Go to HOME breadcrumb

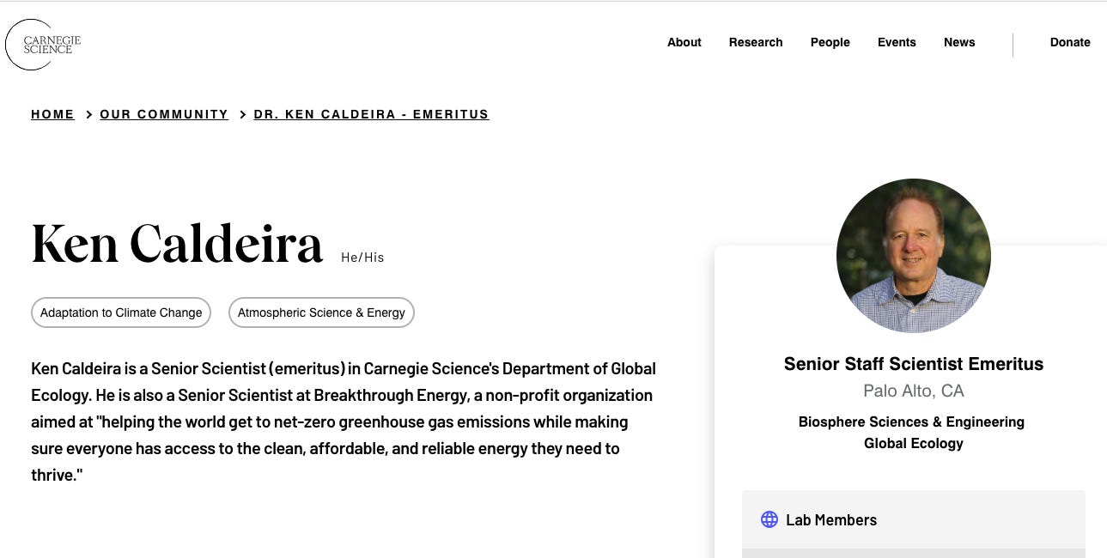(52, 114)
